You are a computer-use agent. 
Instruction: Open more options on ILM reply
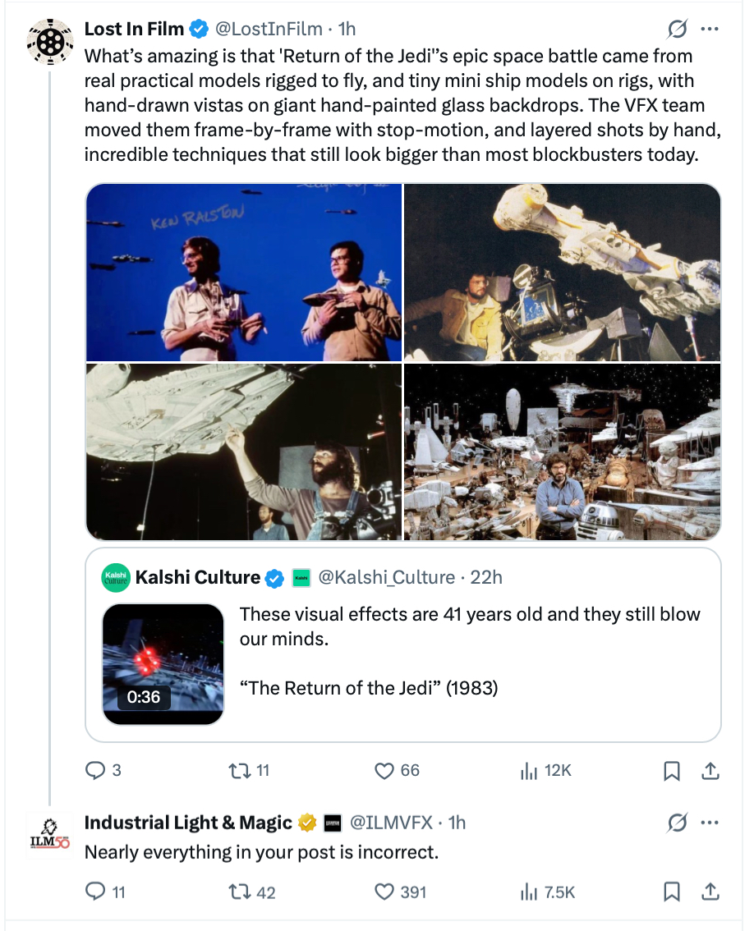(x=710, y=823)
